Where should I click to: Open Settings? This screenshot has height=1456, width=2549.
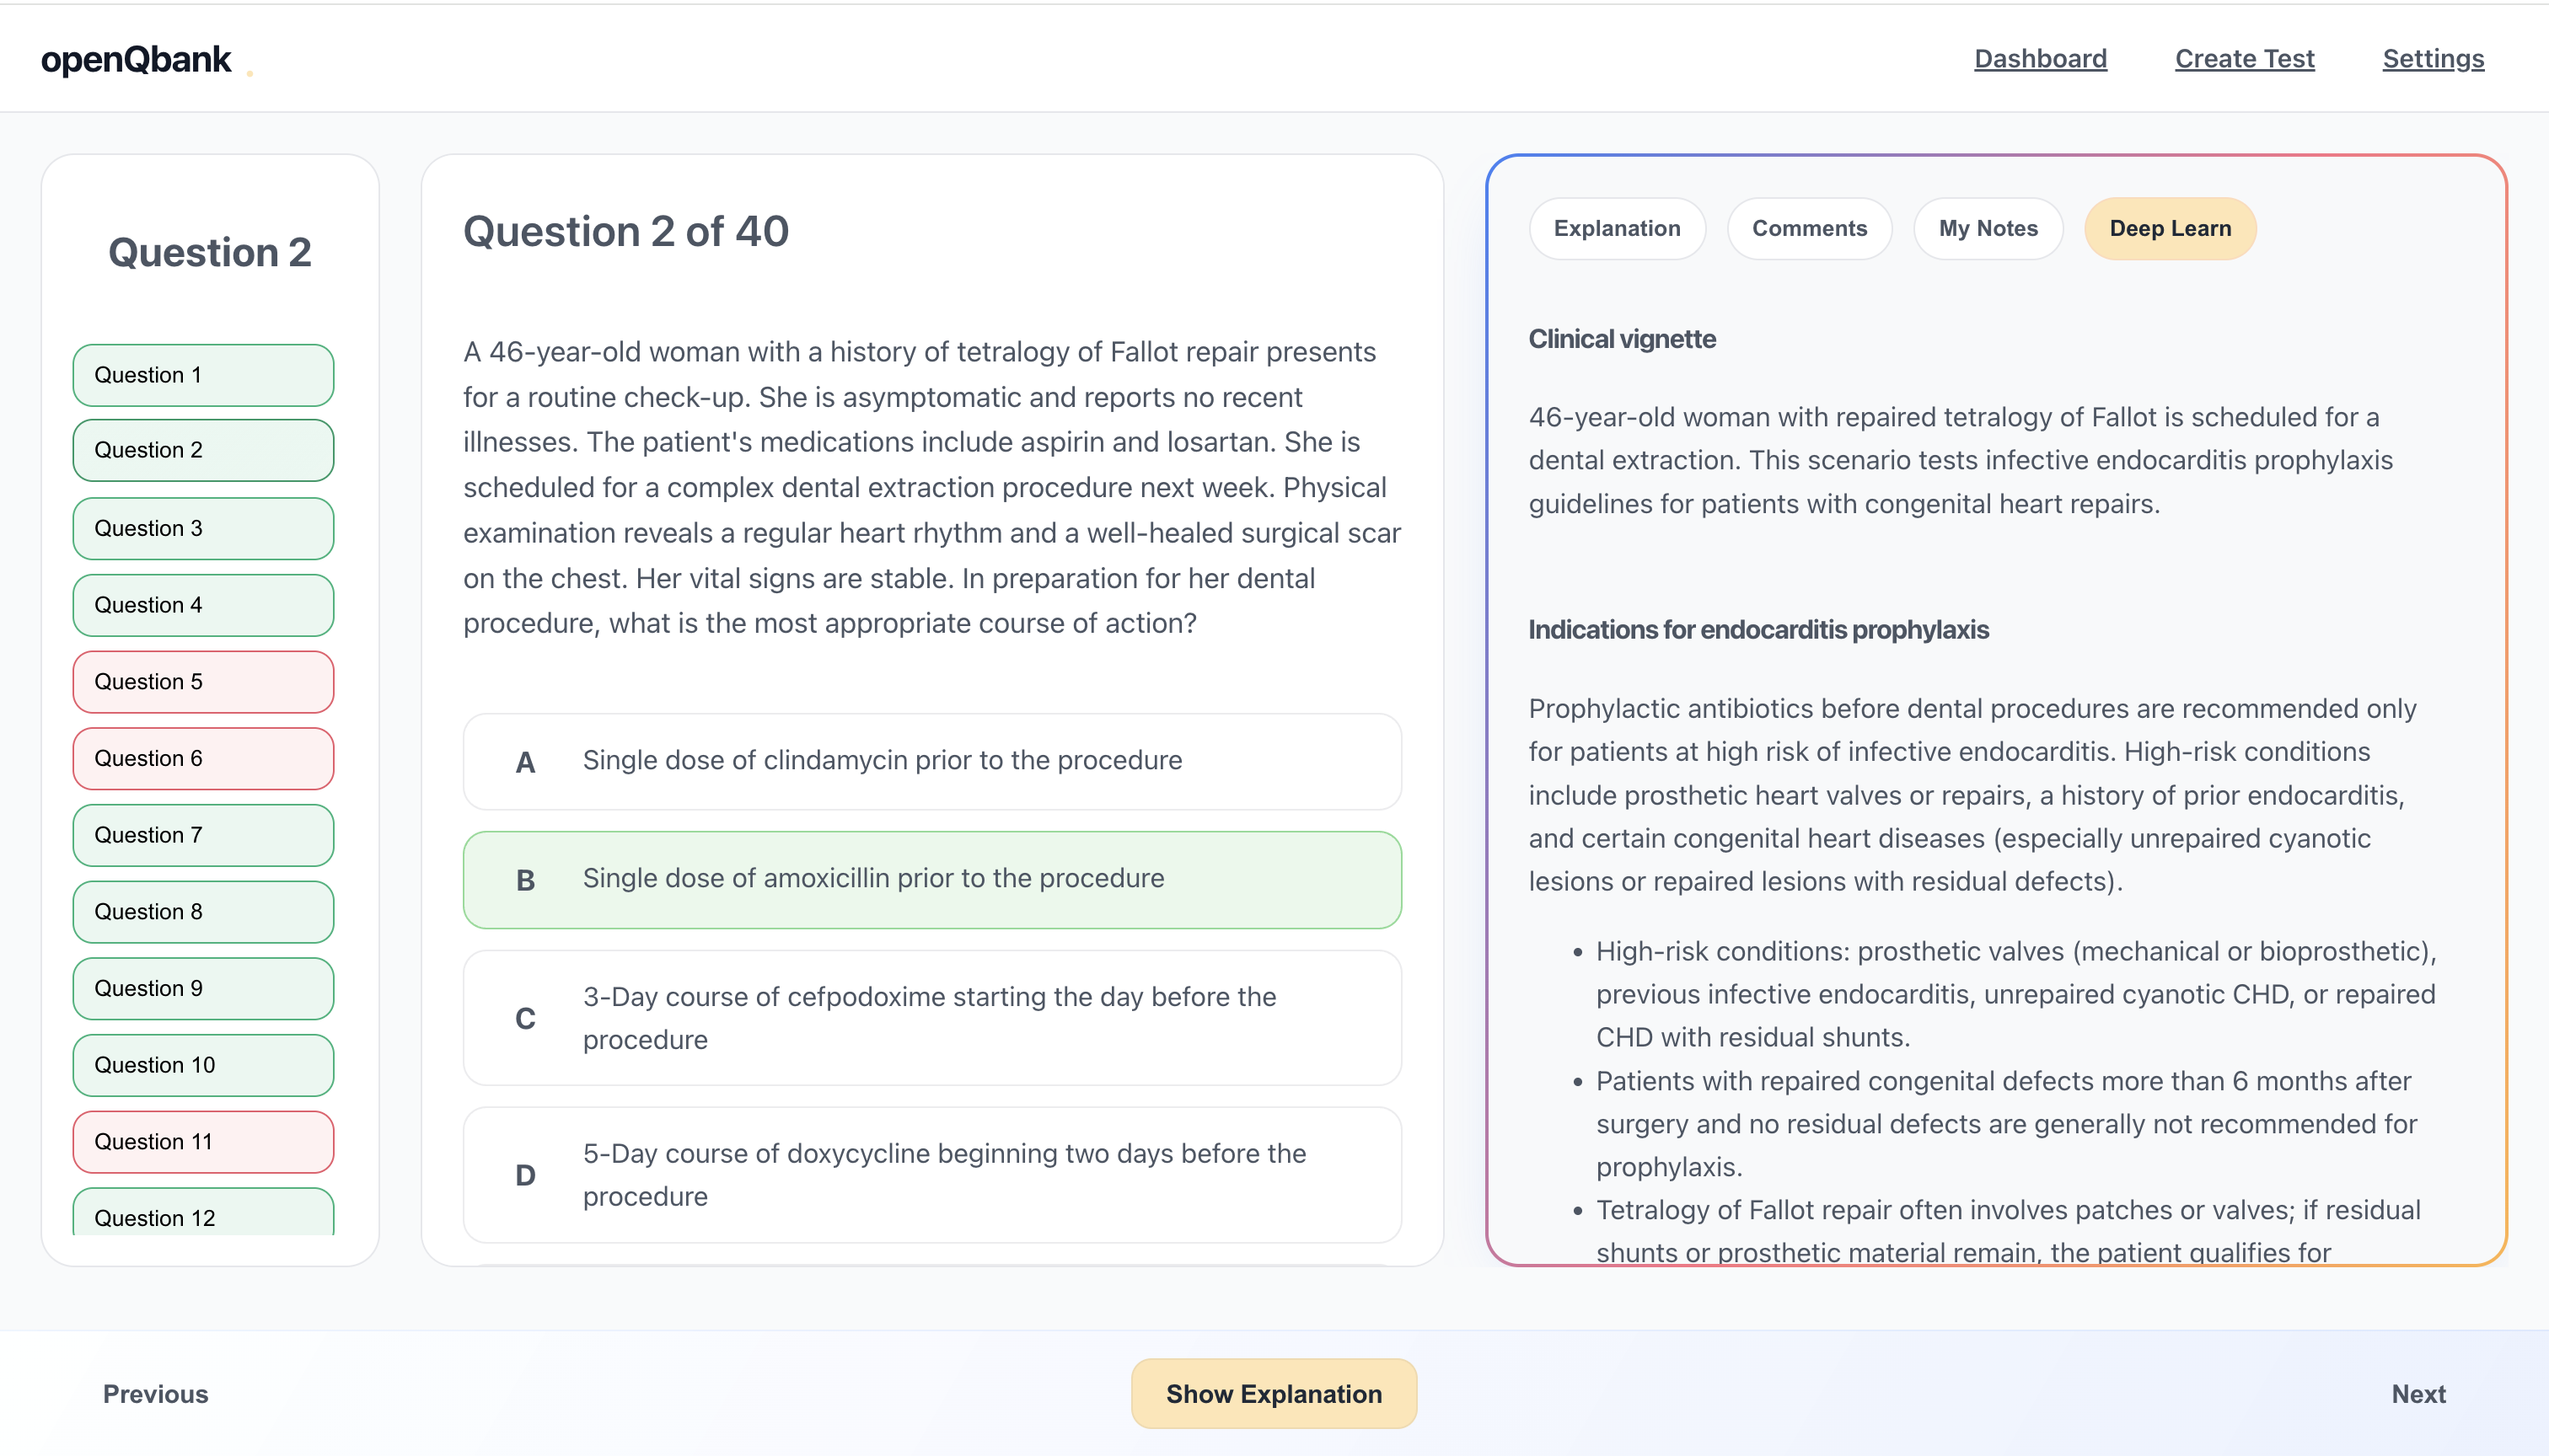[2433, 58]
